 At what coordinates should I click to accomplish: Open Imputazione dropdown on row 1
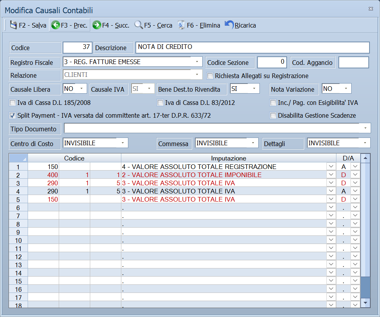coord(331,166)
